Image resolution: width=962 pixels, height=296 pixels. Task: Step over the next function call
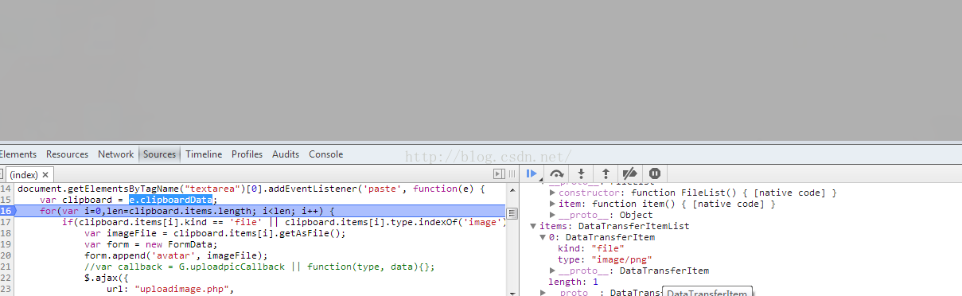pos(557,173)
